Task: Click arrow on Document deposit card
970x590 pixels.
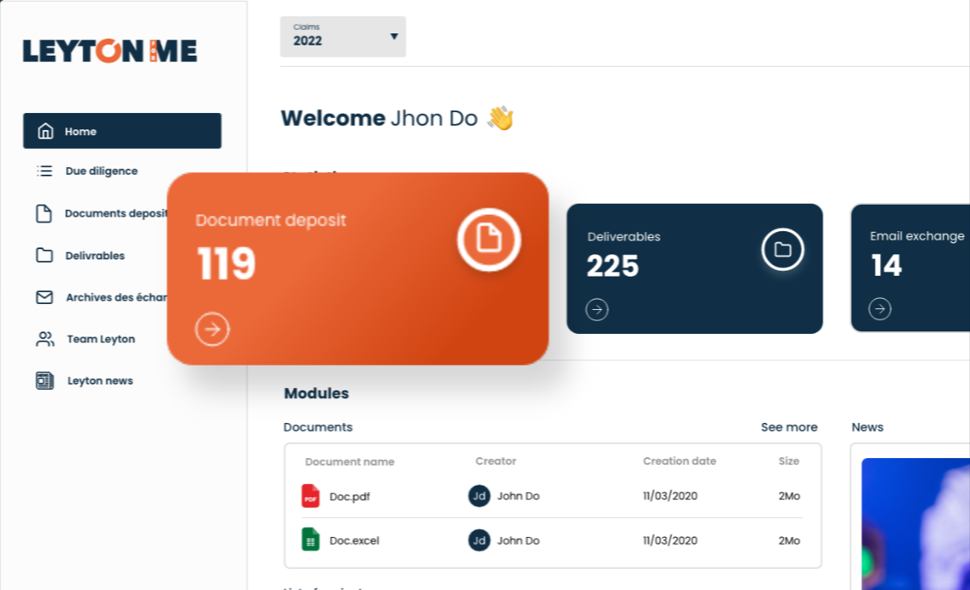Action: 213,329
